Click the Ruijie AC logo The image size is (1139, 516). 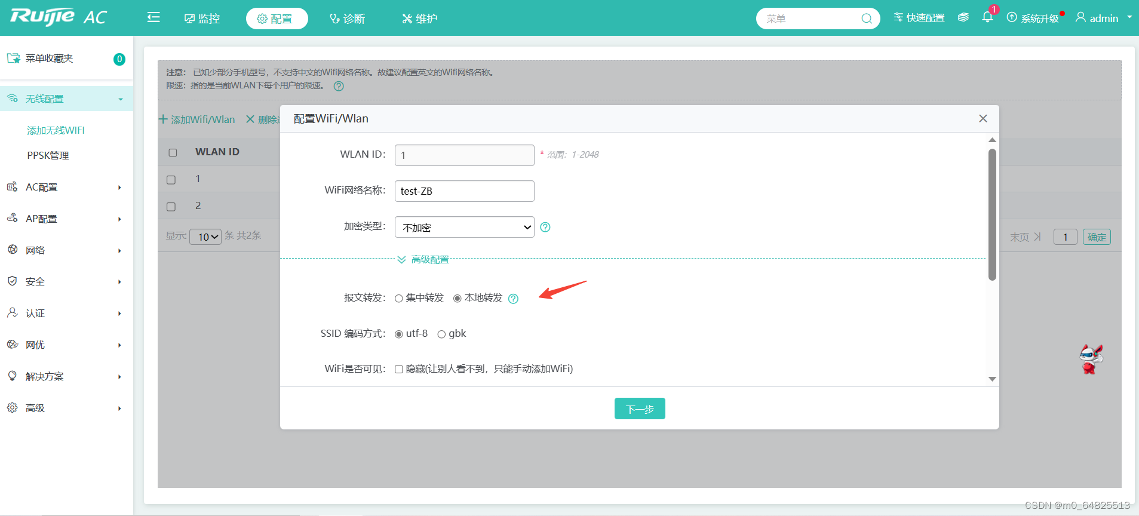pyautogui.click(x=58, y=17)
